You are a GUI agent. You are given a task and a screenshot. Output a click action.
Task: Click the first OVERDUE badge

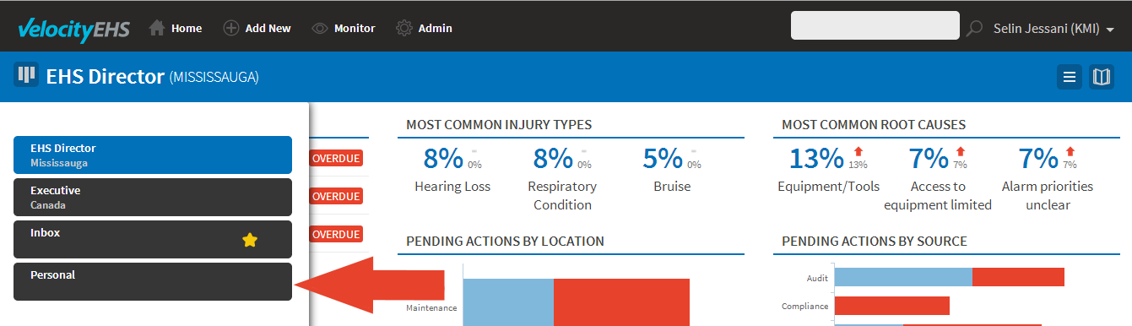pos(336,158)
